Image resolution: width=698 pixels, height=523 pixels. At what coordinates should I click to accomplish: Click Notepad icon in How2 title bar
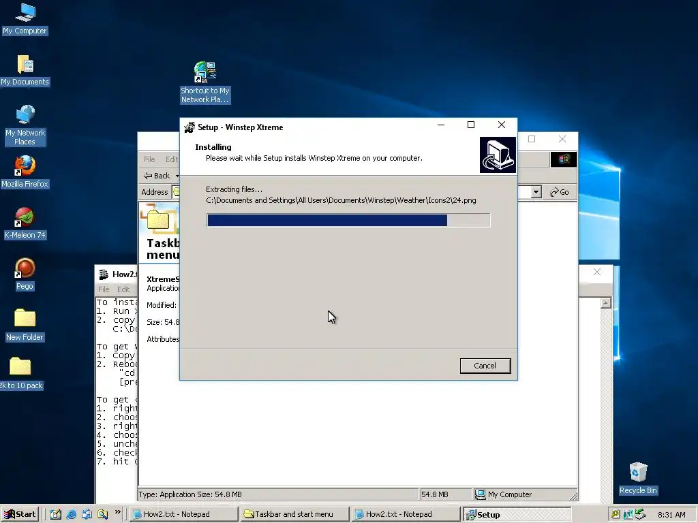click(104, 274)
